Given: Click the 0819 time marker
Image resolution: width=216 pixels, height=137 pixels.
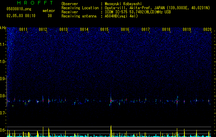Looking at the screenshot, I should coord(187,29).
